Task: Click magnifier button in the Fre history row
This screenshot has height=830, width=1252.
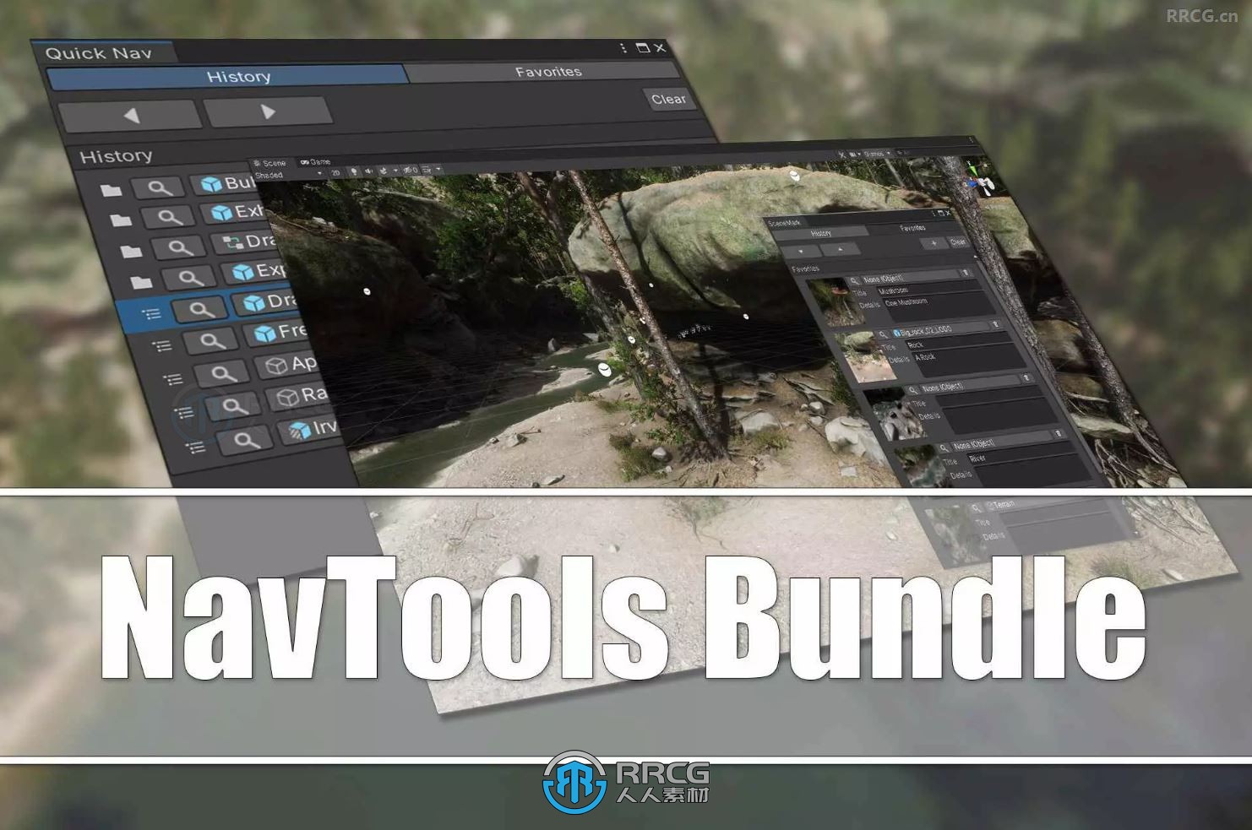Action: point(212,341)
